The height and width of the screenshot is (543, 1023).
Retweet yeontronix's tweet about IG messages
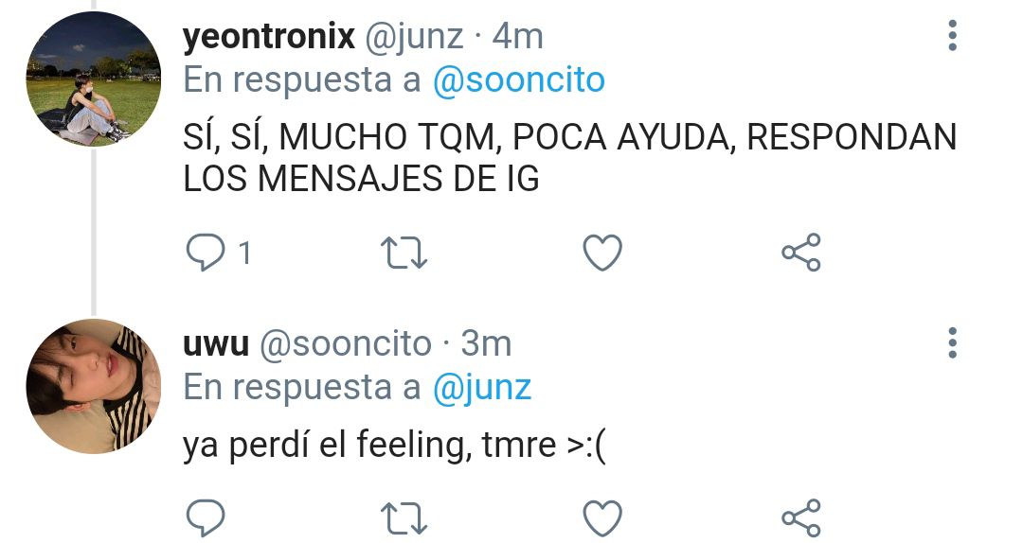tap(404, 253)
